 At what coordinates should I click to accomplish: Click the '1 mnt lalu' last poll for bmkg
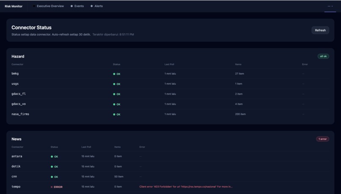tap(170, 74)
